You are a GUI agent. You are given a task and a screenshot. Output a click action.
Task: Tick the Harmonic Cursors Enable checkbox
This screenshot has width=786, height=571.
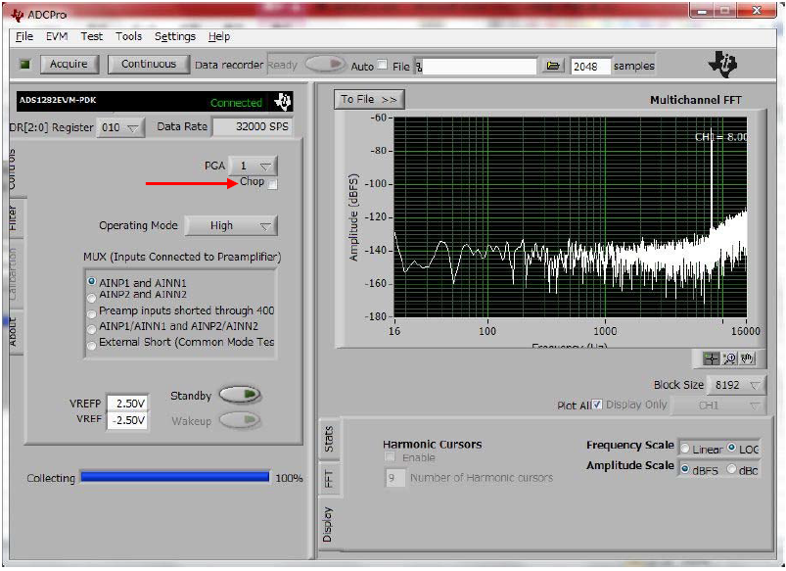click(390, 456)
